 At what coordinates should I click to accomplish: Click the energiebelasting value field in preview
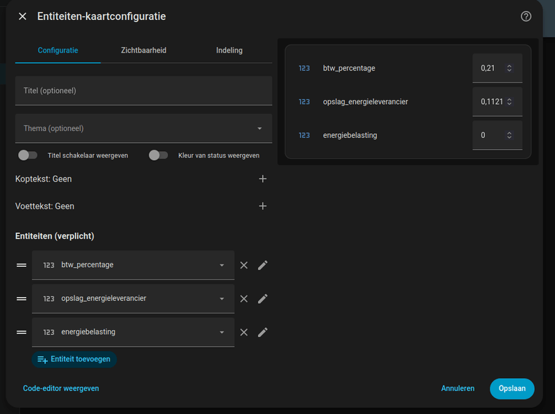tap(497, 135)
